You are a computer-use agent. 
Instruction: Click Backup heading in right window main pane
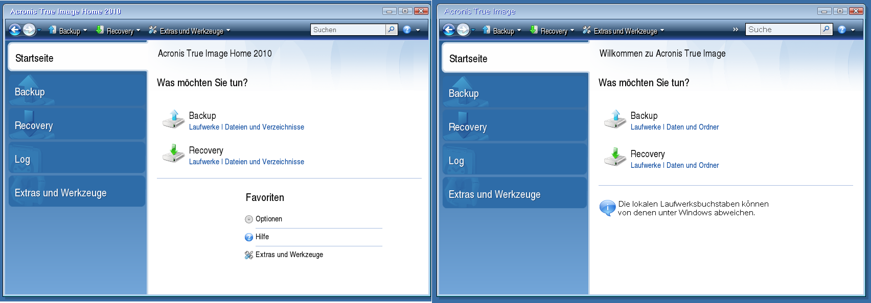(644, 116)
